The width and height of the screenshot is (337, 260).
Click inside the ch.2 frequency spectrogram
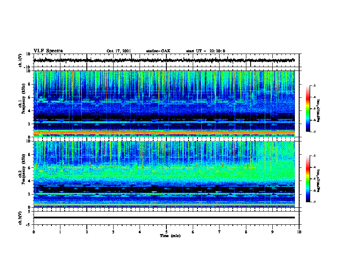coord(164,174)
